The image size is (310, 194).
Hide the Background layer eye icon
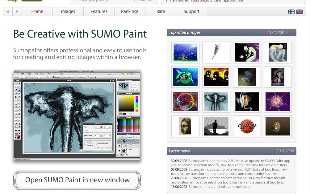119,141
